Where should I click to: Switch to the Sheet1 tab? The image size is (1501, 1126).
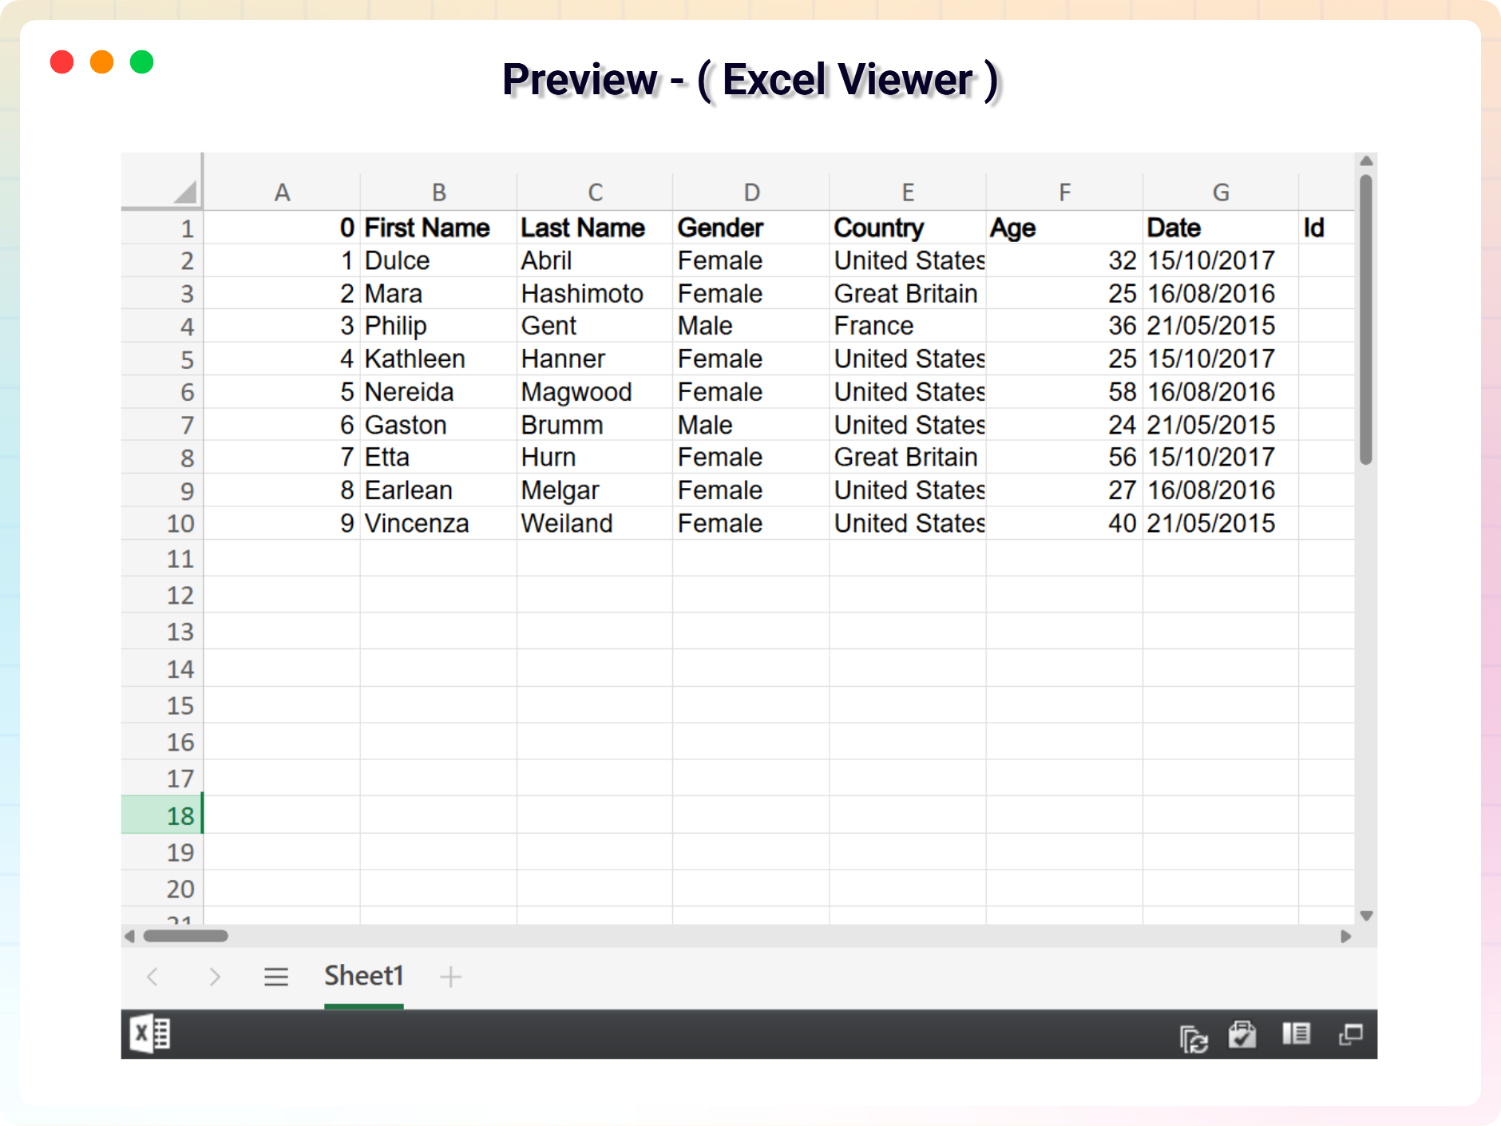point(364,977)
